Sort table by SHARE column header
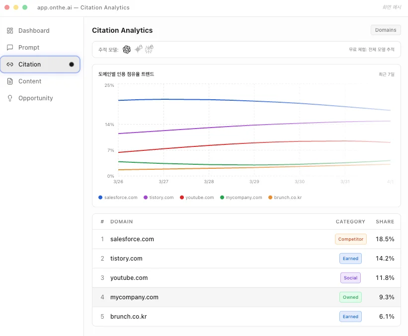The width and height of the screenshot is (408, 336). click(385, 222)
